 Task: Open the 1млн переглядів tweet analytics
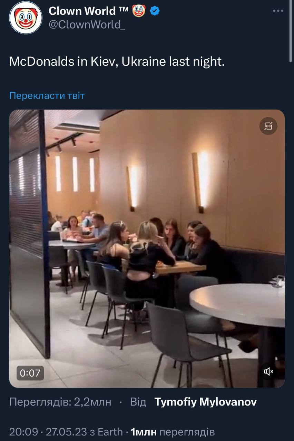[x=173, y=432]
